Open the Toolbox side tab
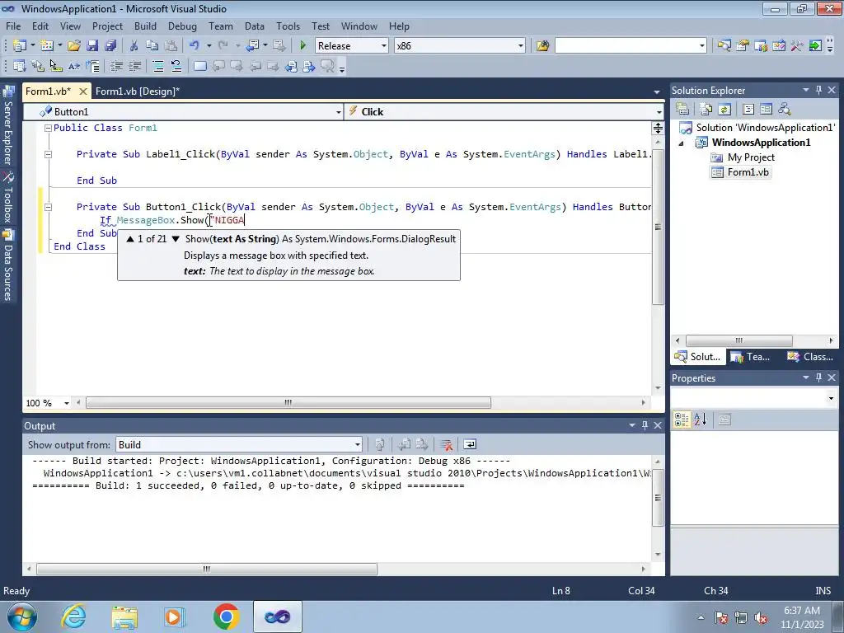The width and height of the screenshot is (844, 633). coord(8,197)
